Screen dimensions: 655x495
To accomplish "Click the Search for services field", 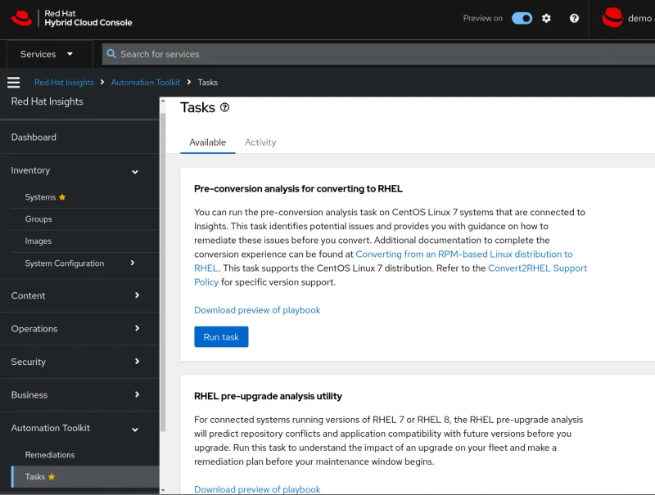I will pos(205,54).
